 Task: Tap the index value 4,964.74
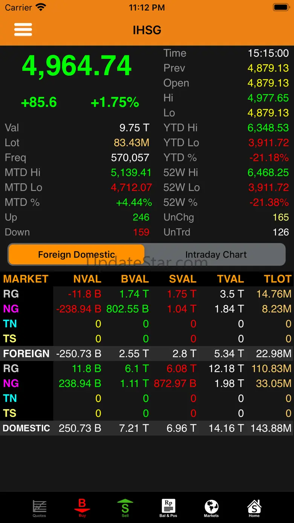(77, 66)
